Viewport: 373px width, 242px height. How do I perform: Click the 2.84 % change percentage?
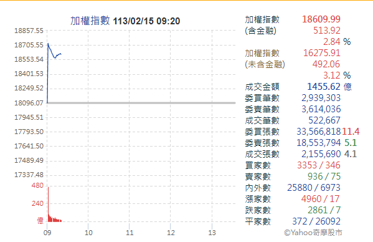pyautogui.click(x=337, y=42)
